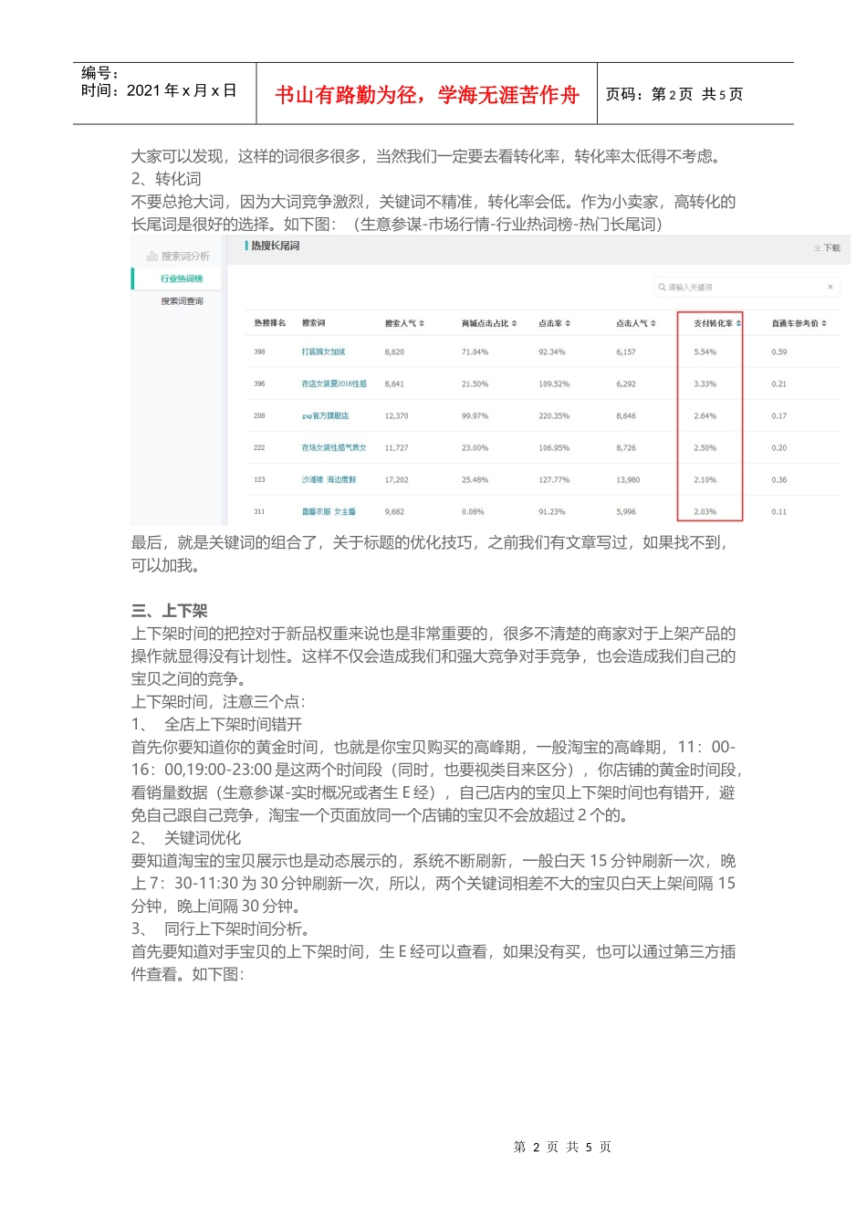Clear the keyword search with X icon
This screenshot has width=867, height=1227.
(x=830, y=287)
